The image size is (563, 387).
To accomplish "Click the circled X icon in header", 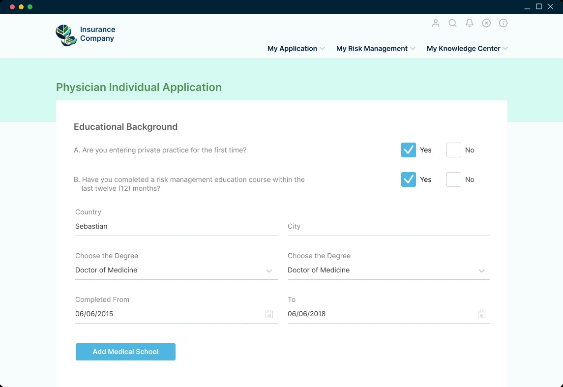I will click(486, 23).
